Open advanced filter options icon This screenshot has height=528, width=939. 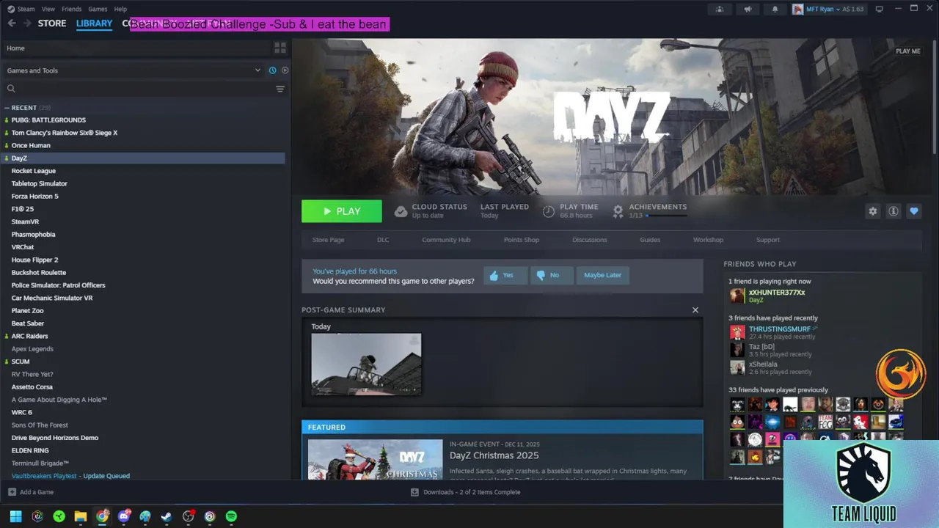click(280, 89)
